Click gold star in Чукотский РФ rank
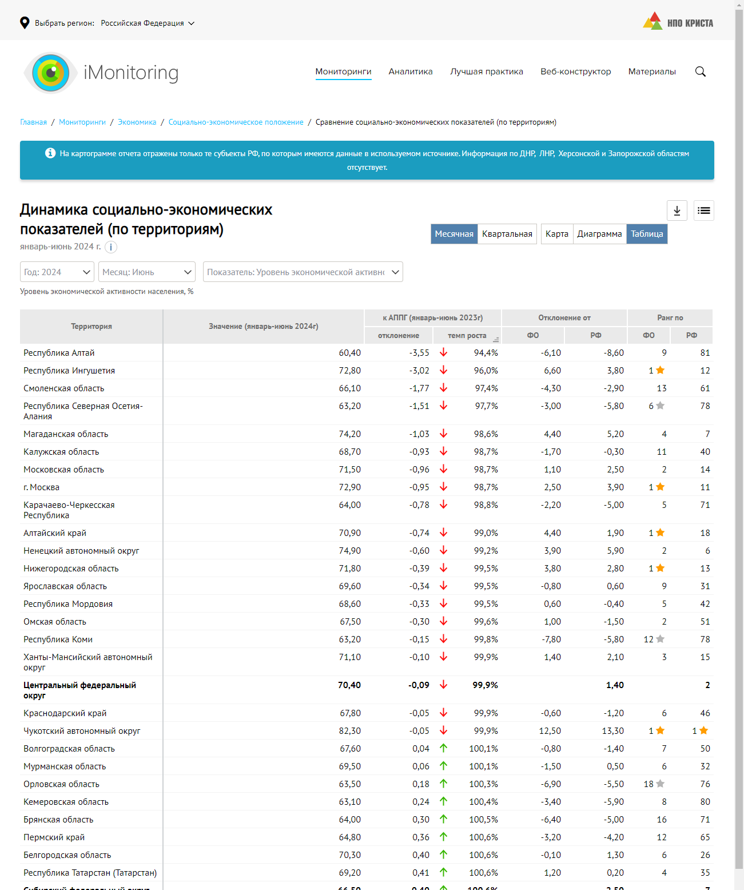 click(x=703, y=730)
